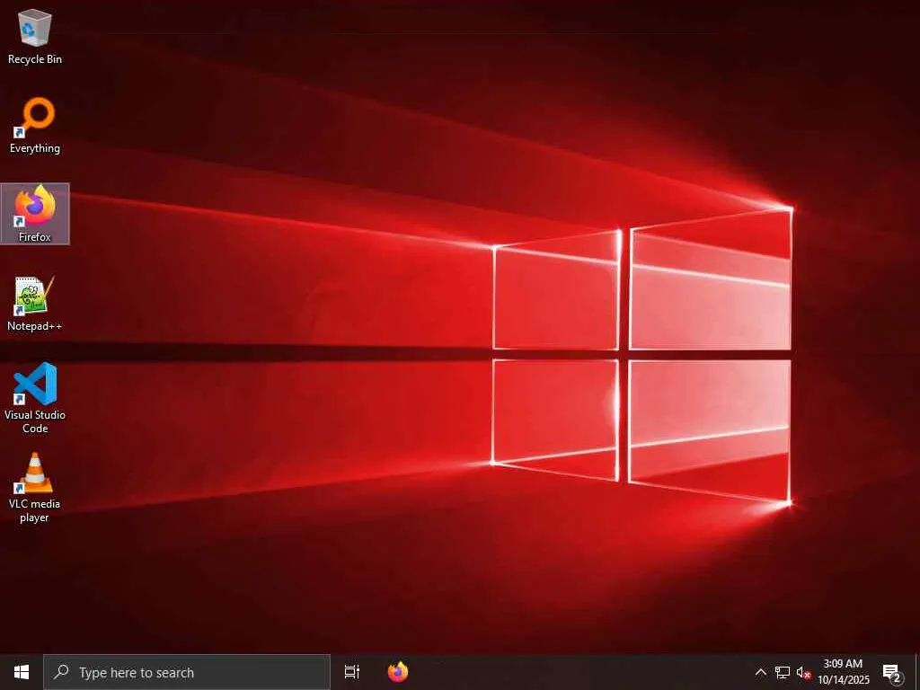The height and width of the screenshot is (690, 920).
Task: Open the muted volume tray icon
Action: click(803, 672)
